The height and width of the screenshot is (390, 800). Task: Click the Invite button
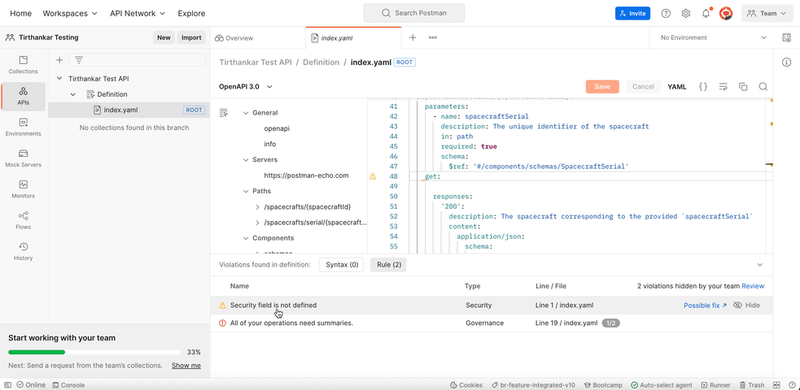tap(632, 13)
